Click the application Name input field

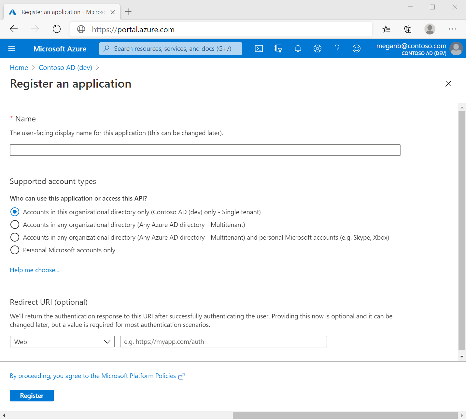205,150
